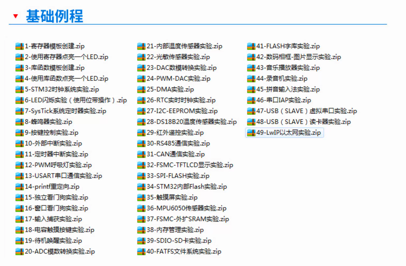Image resolution: width=406 pixels, height=266 pixels.
Task: Click the 基础例程 section heading
Action: (x=54, y=16)
